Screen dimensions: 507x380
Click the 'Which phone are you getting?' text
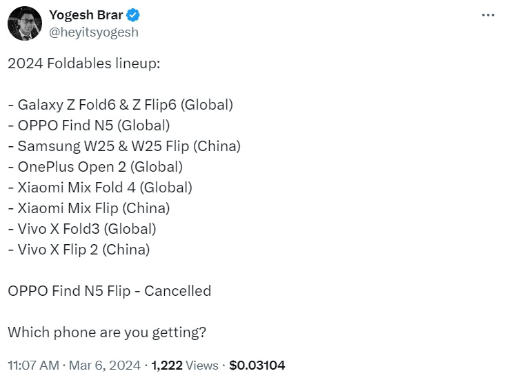[107, 332]
